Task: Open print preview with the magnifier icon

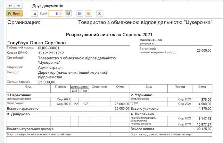Action: tap(34, 14)
